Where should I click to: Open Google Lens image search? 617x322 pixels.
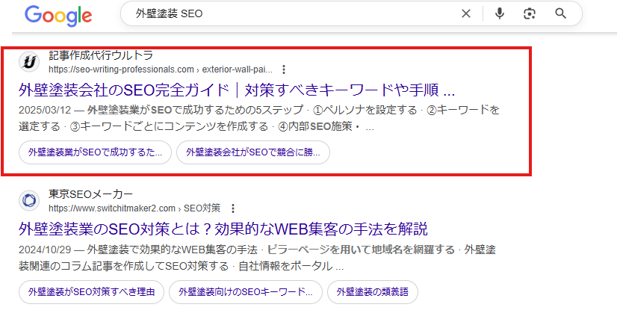tap(530, 14)
